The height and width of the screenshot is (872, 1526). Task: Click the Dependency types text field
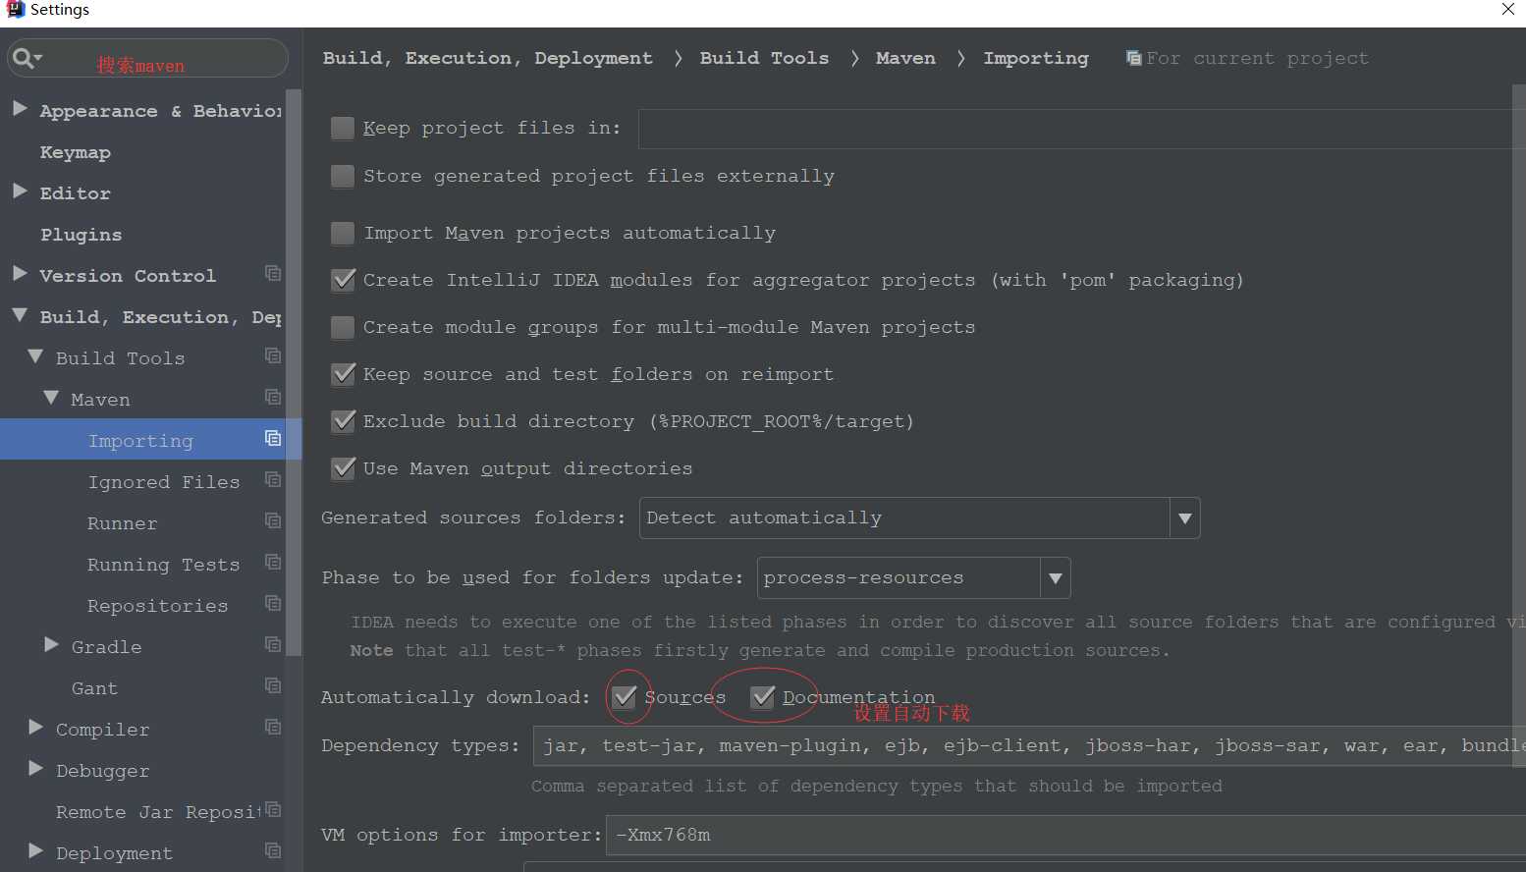[x=1029, y=745]
